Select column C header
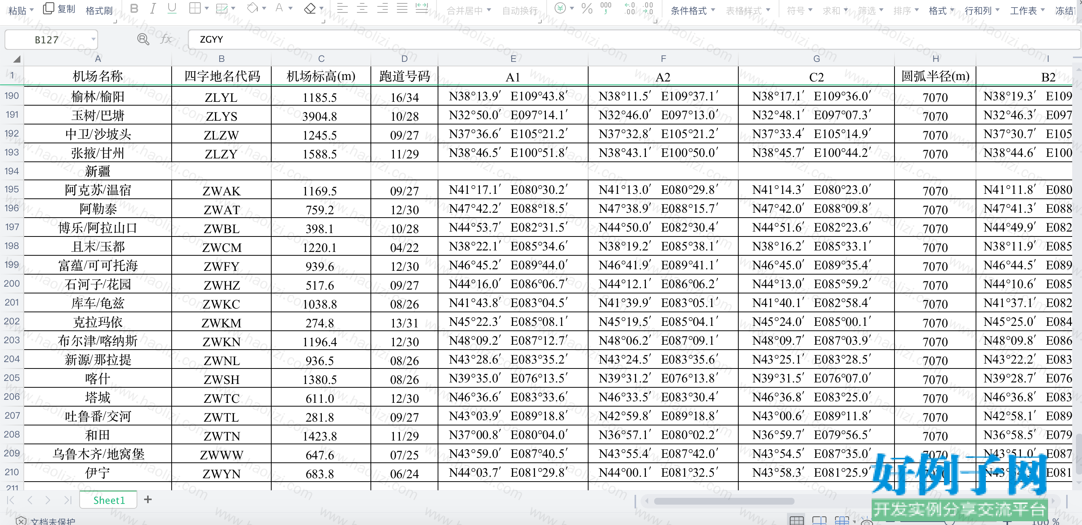This screenshot has width=1082, height=525. click(321, 59)
